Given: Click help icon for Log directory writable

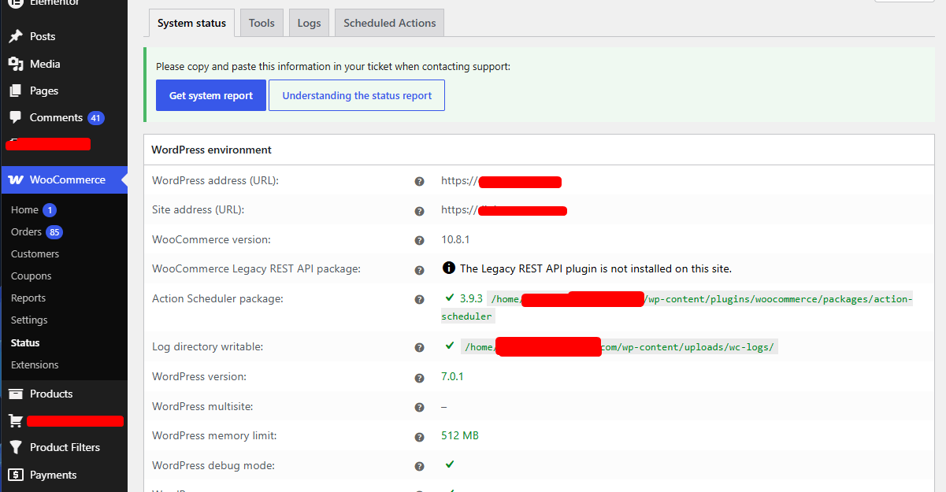Looking at the screenshot, I should point(419,347).
